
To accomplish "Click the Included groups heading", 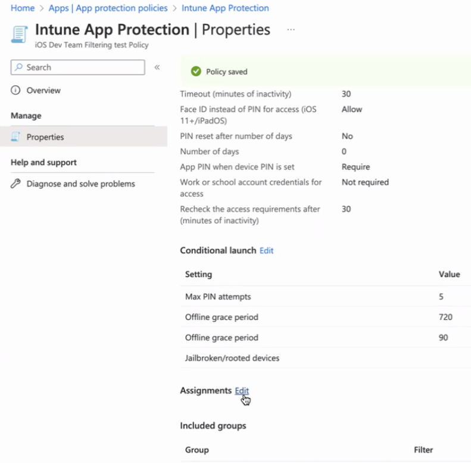I will [x=213, y=425].
